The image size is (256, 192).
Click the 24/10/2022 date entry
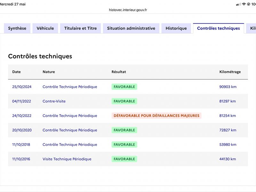(22, 116)
